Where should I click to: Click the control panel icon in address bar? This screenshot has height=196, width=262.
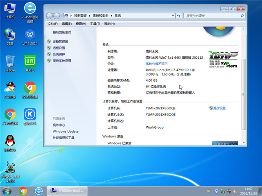coord(66,16)
